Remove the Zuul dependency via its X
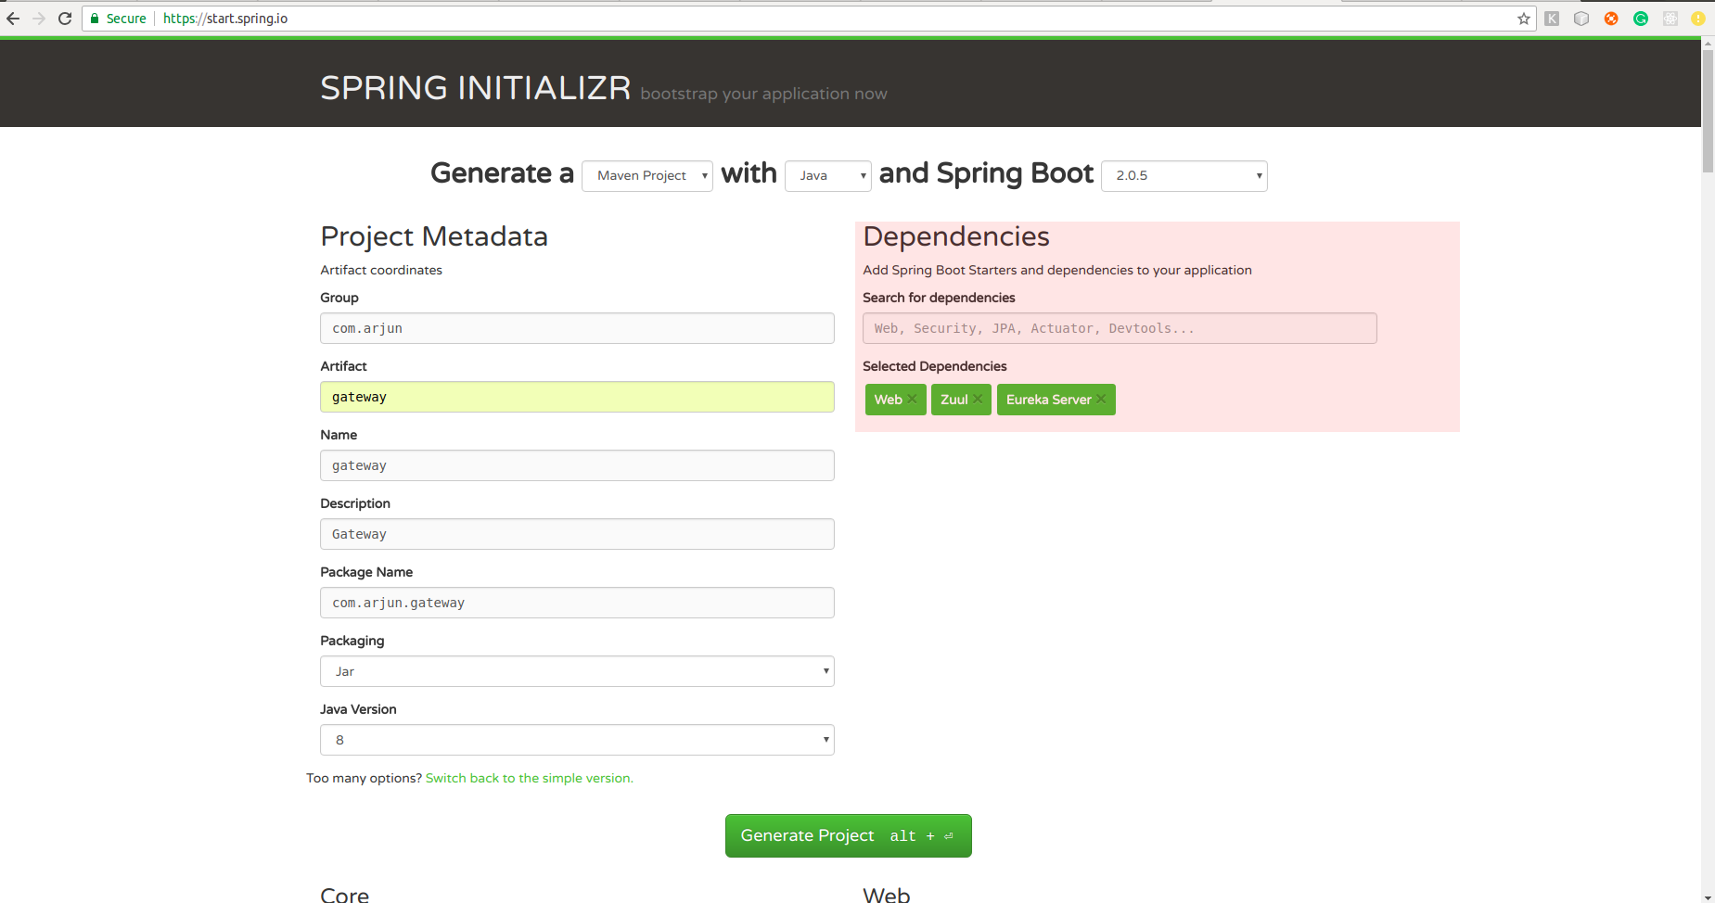This screenshot has height=903, width=1715. click(x=978, y=399)
